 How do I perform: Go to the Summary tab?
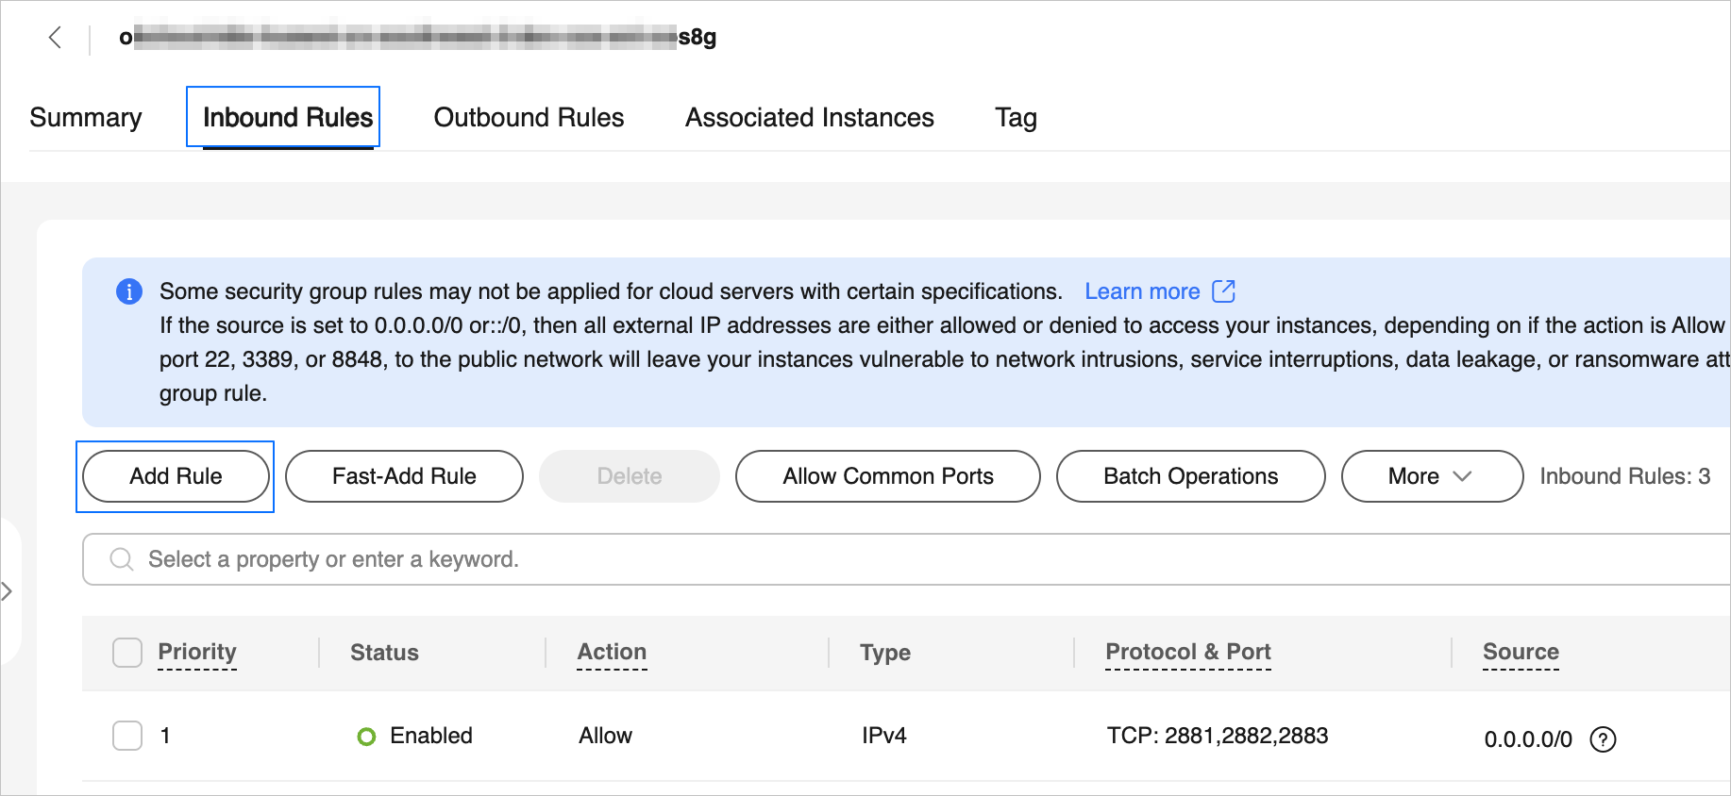(86, 118)
